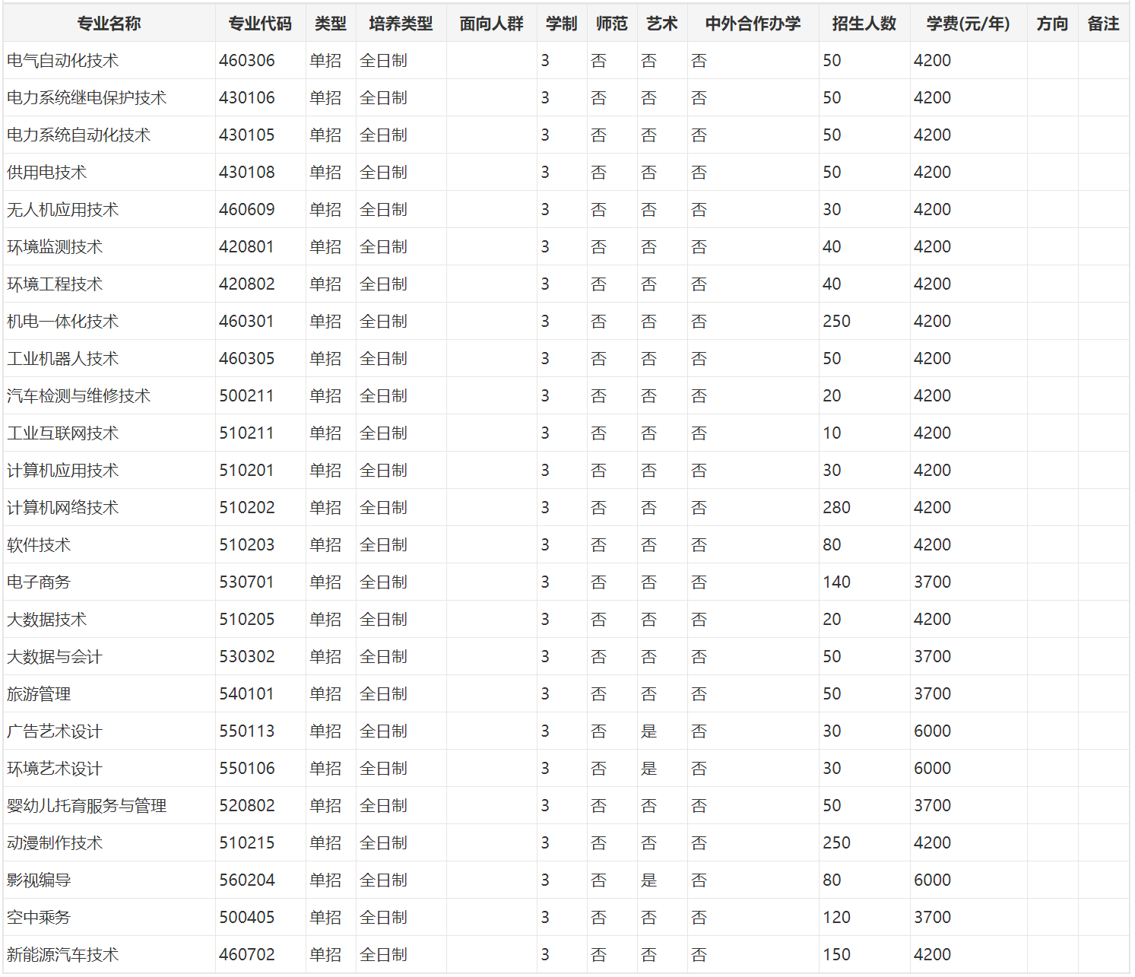The width and height of the screenshot is (1135, 977).
Task: Click tuition 6000 in 广告艺术设计 row
Action: pos(932,731)
